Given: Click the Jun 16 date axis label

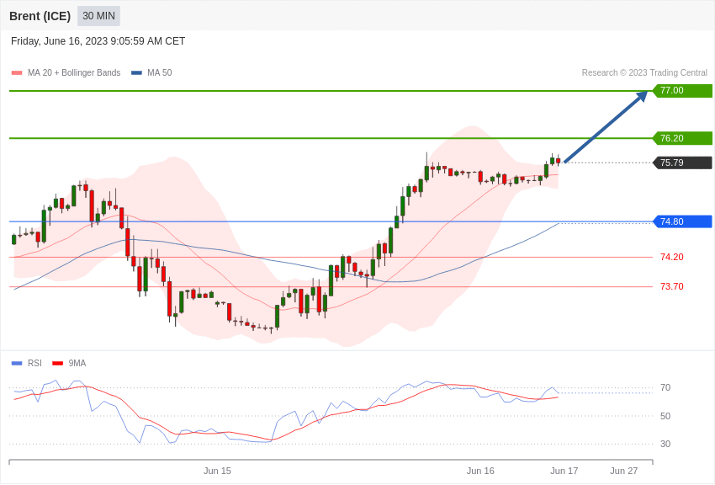Looking at the screenshot, I should pyautogui.click(x=480, y=471).
